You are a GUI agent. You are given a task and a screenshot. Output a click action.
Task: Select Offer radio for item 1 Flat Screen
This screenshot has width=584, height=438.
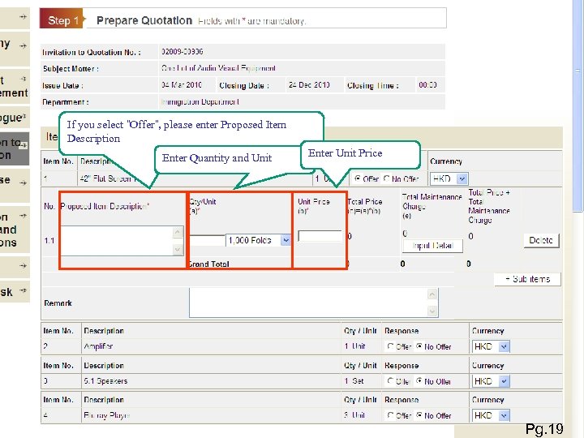point(358,178)
